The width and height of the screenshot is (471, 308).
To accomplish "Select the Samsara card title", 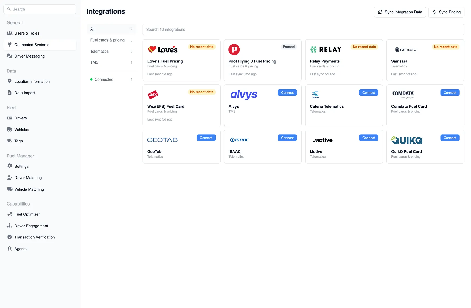I will click(x=399, y=61).
